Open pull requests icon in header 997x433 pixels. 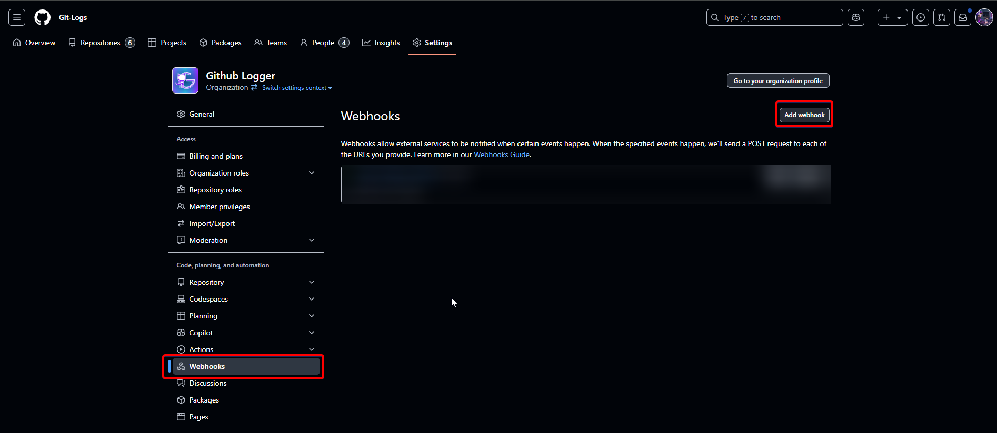(x=941, y=17)
